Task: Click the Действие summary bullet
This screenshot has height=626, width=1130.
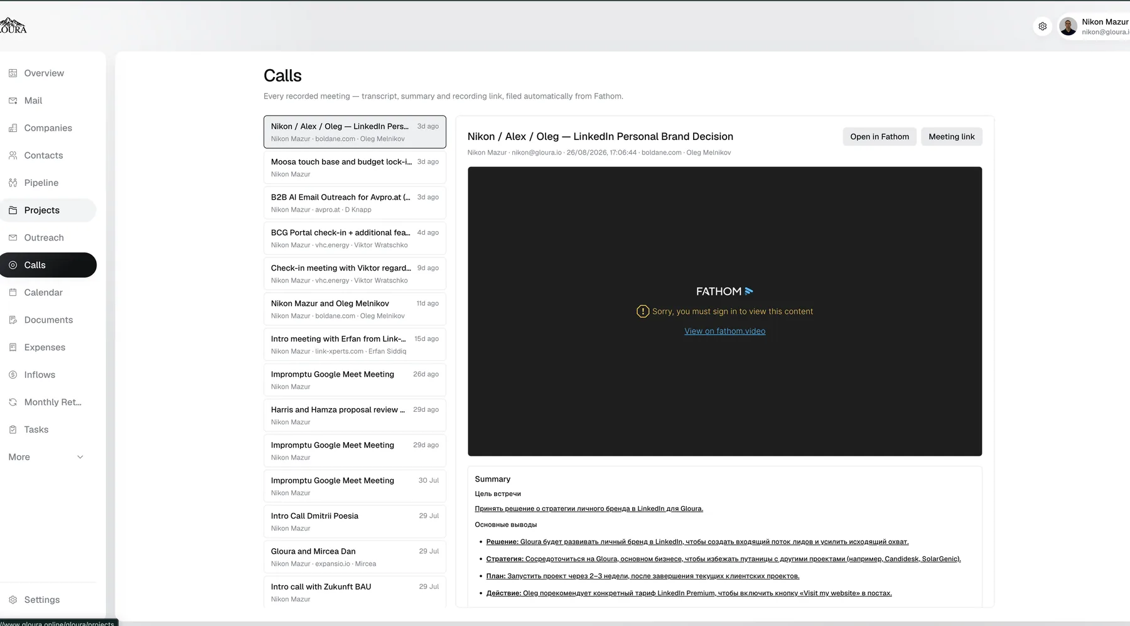Action: (x=689, y=593)
